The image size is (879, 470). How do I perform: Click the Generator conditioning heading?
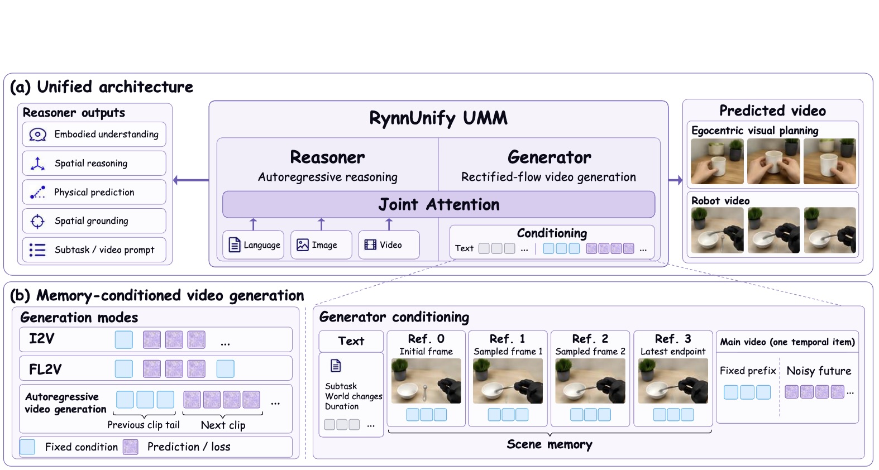click(394, 317)
